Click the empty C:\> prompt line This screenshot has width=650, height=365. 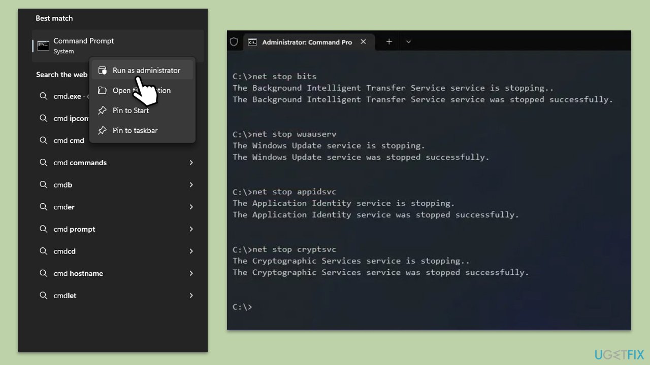click(242, 307)
